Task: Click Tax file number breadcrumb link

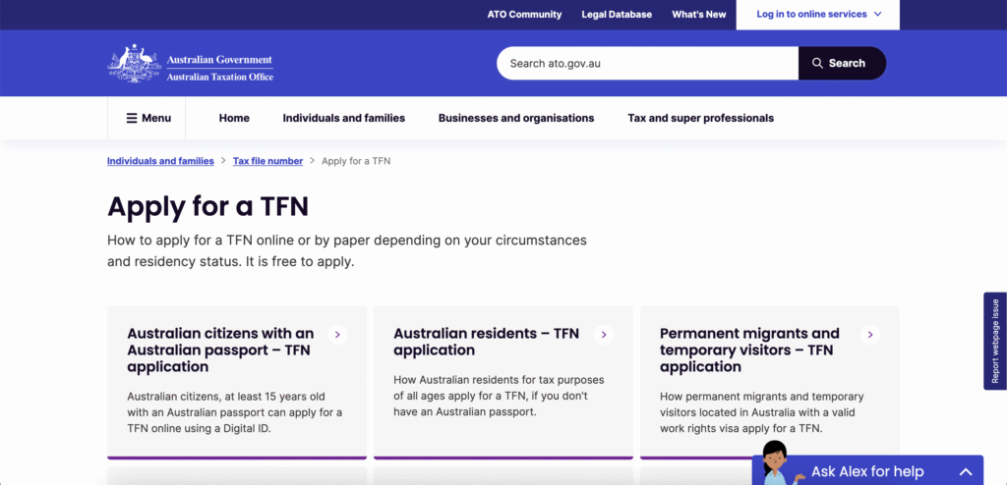Action: click(x=267, y=161)
